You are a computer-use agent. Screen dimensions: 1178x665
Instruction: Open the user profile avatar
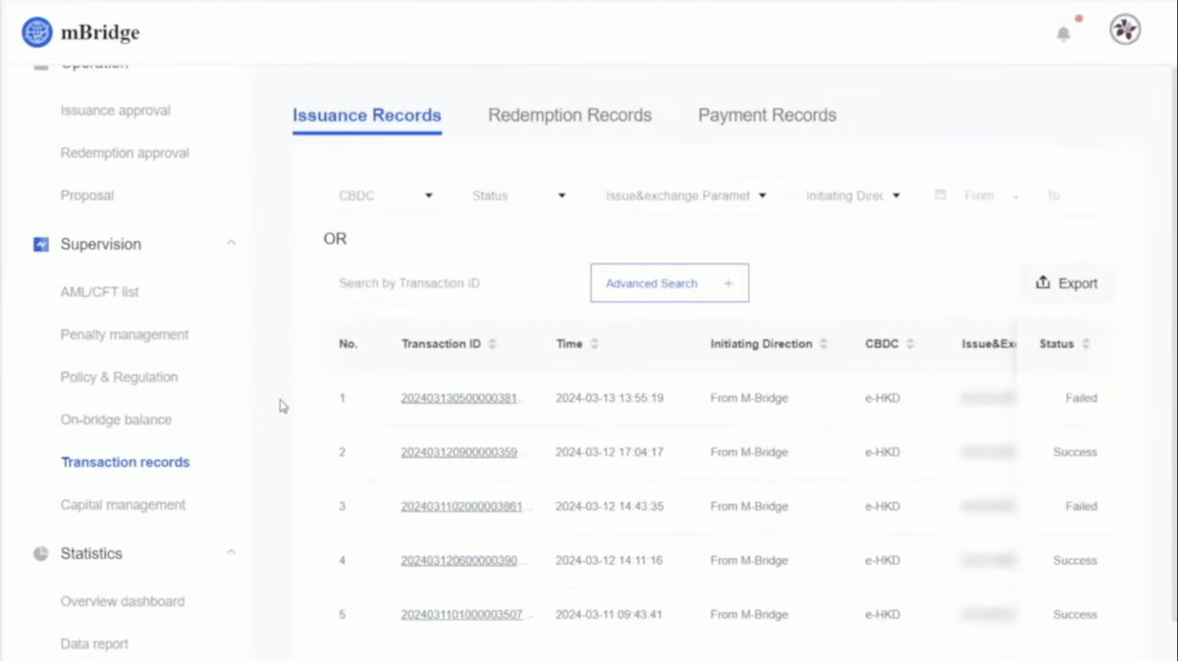click(1125, 30)
